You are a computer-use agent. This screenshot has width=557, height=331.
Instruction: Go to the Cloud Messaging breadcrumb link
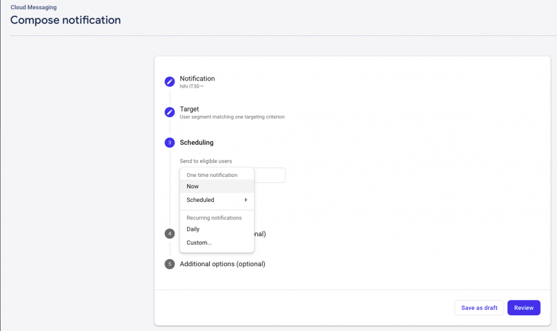(33, 8)
